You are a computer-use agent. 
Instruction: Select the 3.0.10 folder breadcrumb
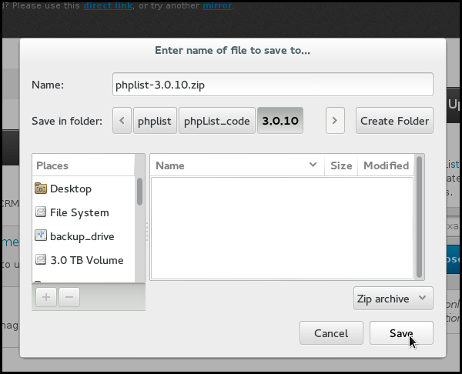tap(280, 121)
